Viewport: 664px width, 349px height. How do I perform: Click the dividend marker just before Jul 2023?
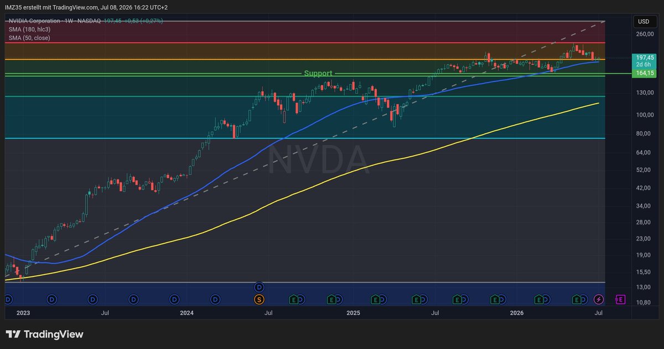pos(92,299)
